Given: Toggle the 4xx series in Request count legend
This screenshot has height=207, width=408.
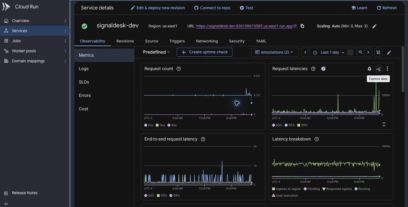Looking at the screenshot, I should (x=172, y=125).
